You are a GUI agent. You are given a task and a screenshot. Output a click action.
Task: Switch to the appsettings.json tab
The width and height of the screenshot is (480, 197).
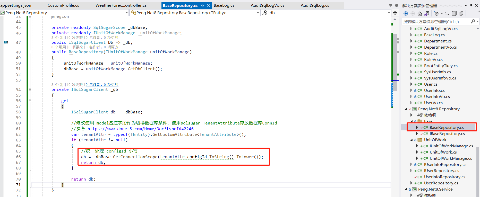pos(16,5)
